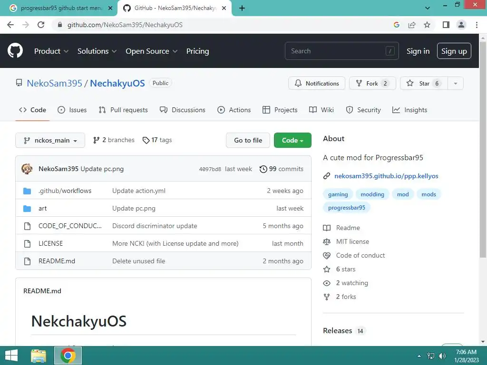
Task: Click the 2 branches link
Action: pos(114,140)
